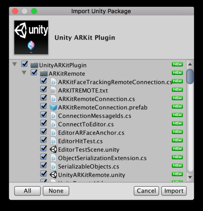Click the EditorTestScene.unity scene icon
Image resolution: width=203 pixels, height=211 pixels.
tap(53, 149)
